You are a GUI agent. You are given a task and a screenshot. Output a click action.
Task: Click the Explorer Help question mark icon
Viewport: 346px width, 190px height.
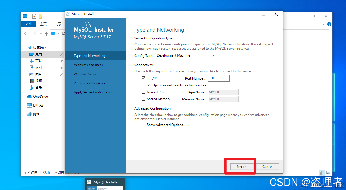[x=329, y=24]
